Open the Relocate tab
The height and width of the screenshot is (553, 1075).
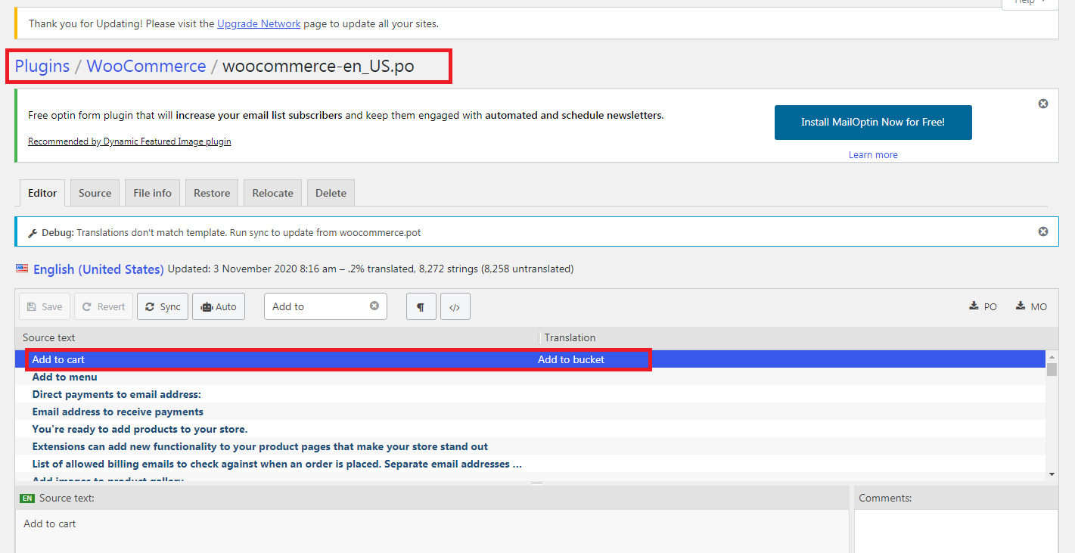[273, 193]
